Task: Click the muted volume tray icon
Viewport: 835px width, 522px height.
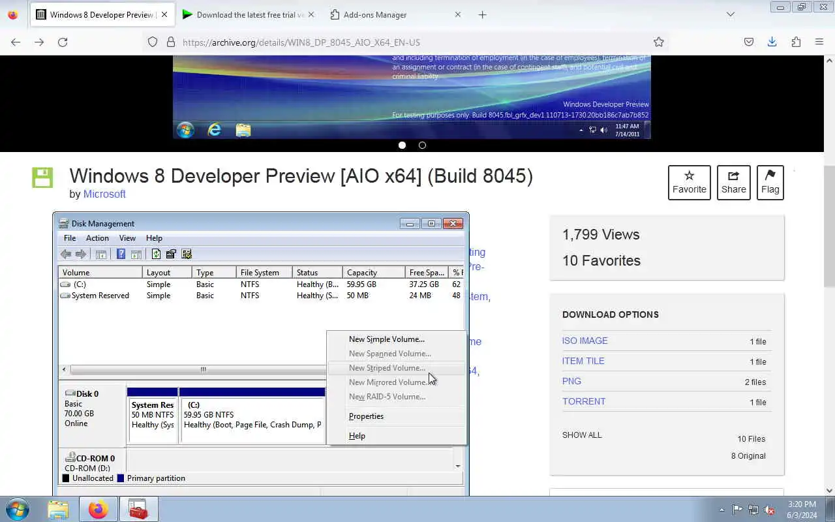Action: 769,510
